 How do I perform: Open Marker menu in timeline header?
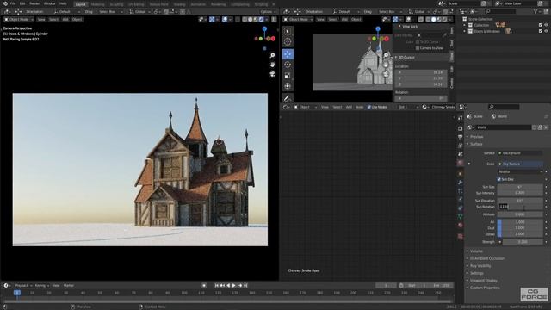(x=69, y=285)
